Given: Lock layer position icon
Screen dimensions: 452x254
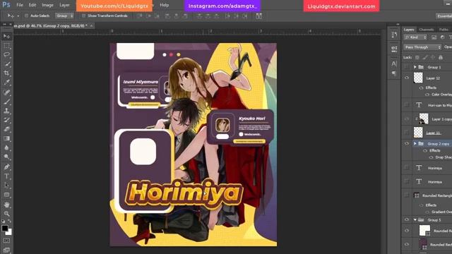Looking at the screenshot, I should click(433, 57).
